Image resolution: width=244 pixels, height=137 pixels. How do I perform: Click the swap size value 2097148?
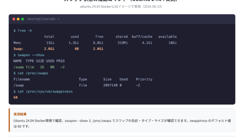(x=111, y=85)
